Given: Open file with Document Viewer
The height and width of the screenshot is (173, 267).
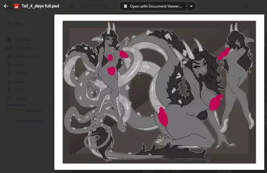Looking at the screenshot, I should pos(153,6).
